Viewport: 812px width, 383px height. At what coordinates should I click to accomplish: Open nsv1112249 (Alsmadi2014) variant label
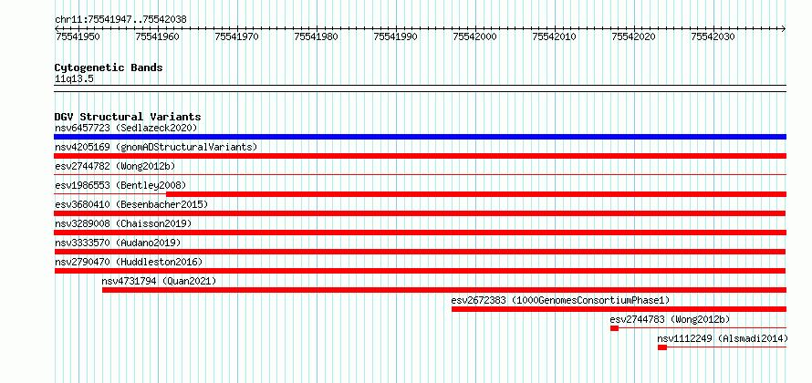click(723, 338)
